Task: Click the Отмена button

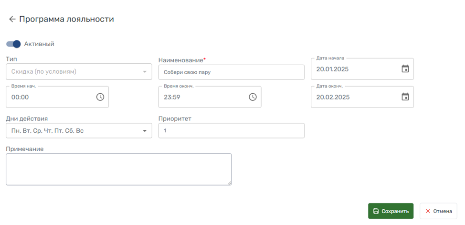Action: point(438,211)
